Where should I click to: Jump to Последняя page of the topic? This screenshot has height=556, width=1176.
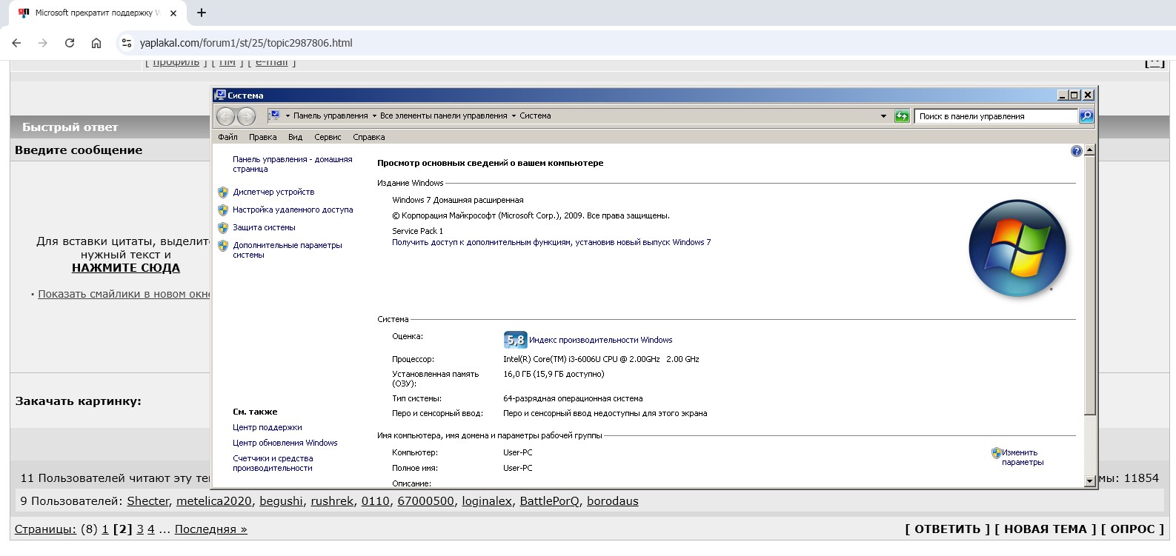(211, 529)
